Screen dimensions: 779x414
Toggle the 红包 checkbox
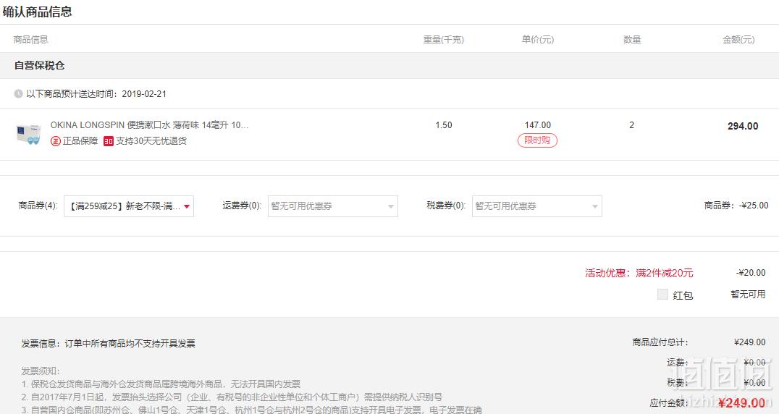tap(662, 295)
